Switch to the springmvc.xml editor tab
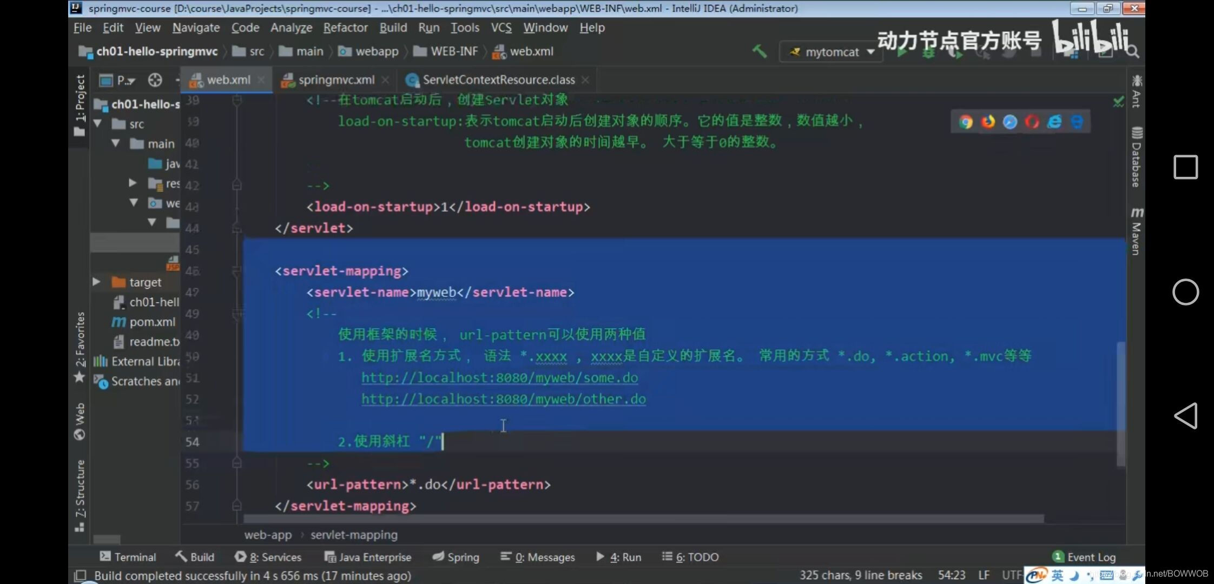Viewport: 1214px width, 584px height. point(335,79)
